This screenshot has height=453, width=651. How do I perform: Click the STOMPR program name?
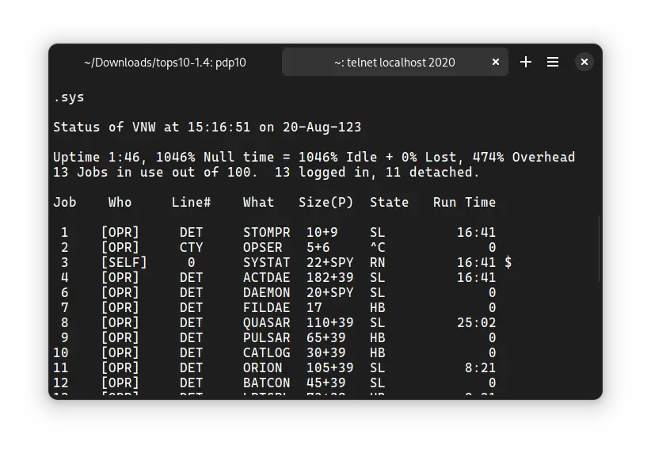click(266, 233)
